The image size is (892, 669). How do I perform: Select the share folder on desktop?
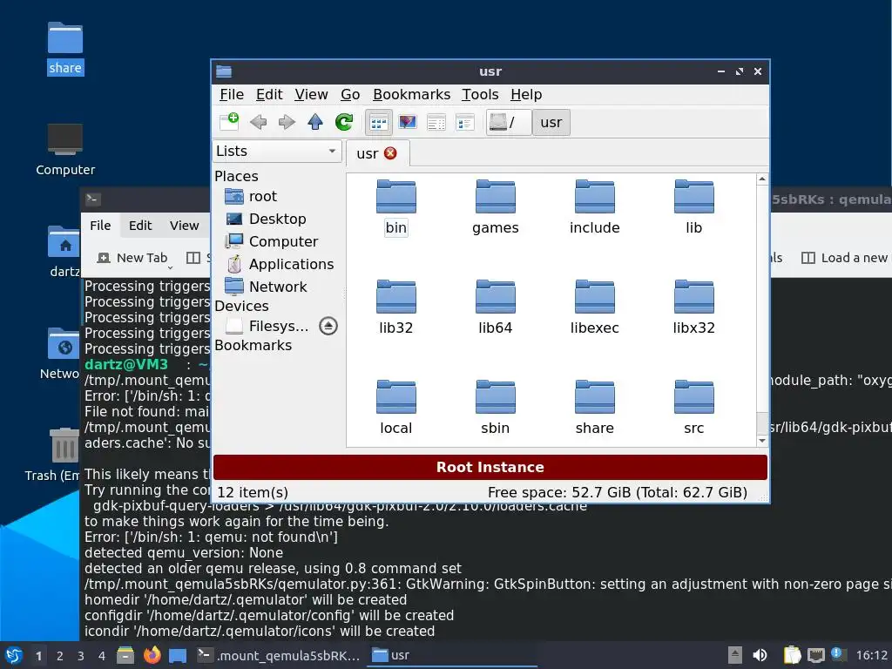pos(64,49)
